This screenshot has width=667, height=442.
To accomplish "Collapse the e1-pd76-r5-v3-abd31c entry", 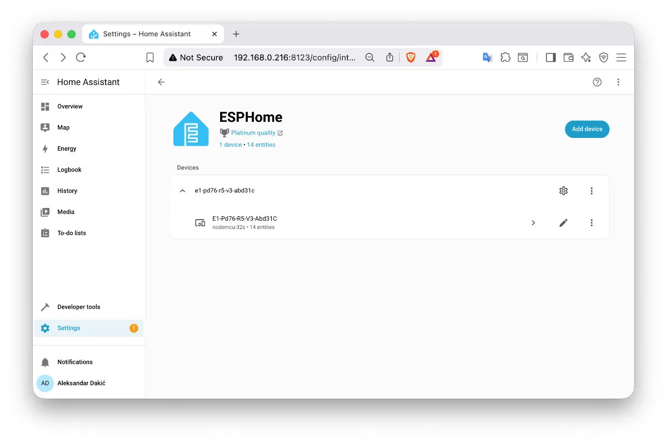I will coord(182,191).
